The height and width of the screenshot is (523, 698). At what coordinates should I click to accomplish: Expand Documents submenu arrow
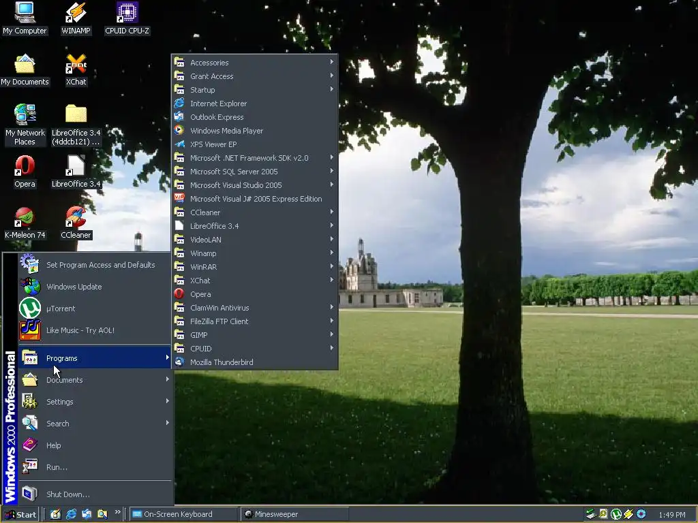pos(168,379)
